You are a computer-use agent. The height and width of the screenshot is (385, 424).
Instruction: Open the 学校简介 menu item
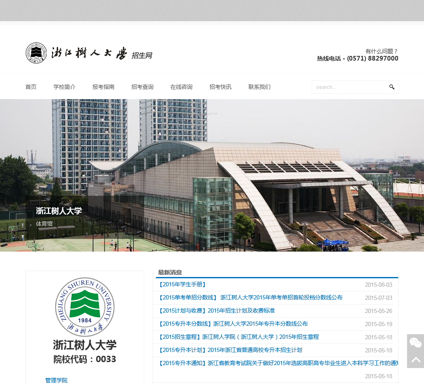click(64, 87)
